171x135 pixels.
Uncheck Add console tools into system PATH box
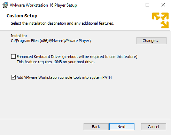click(x=13, y=77)
